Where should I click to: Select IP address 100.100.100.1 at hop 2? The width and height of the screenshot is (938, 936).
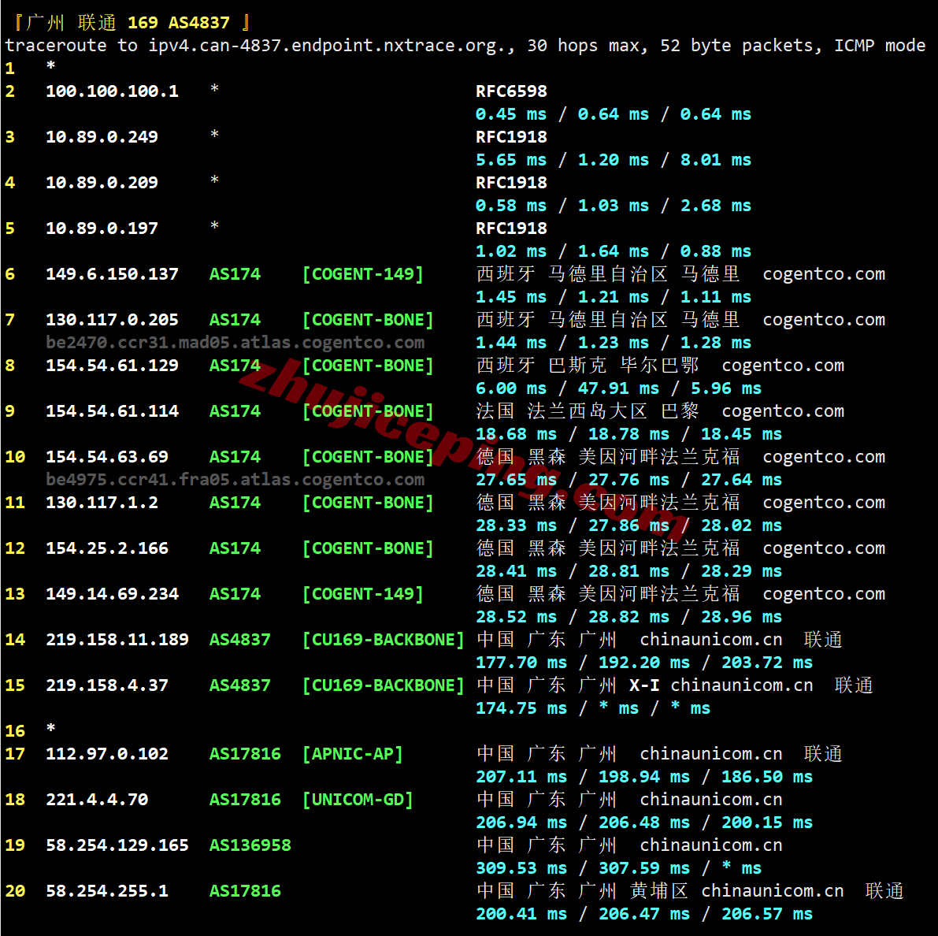[x=112, y=91]
